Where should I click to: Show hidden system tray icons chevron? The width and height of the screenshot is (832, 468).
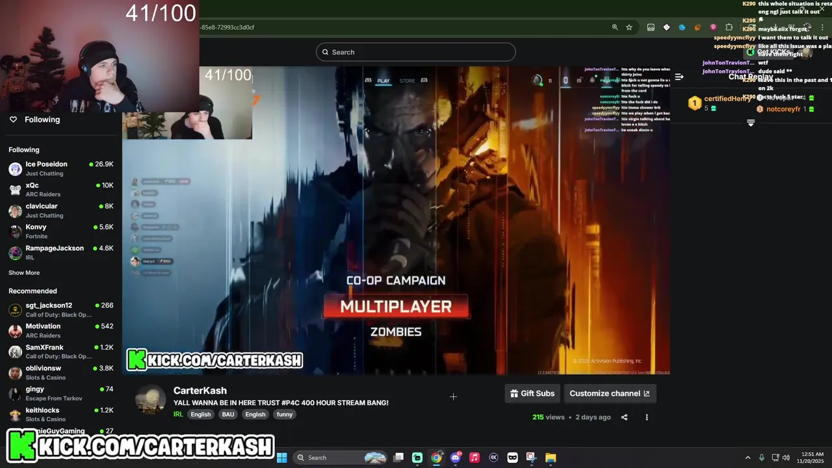coord(747,458)
